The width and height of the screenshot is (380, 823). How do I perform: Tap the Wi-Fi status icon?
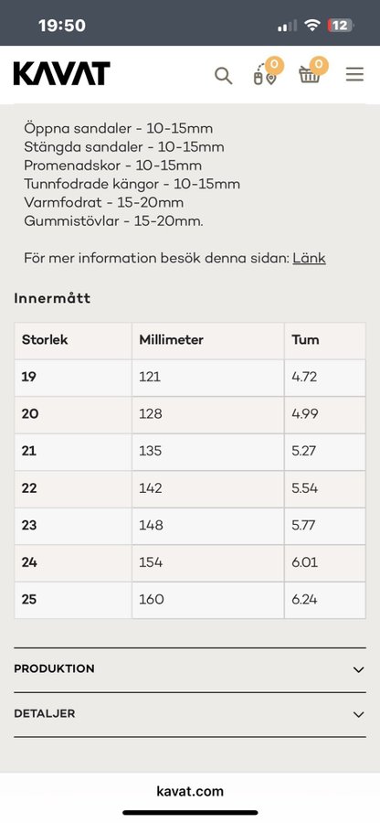pyautogui.click(x=313, y=26)
